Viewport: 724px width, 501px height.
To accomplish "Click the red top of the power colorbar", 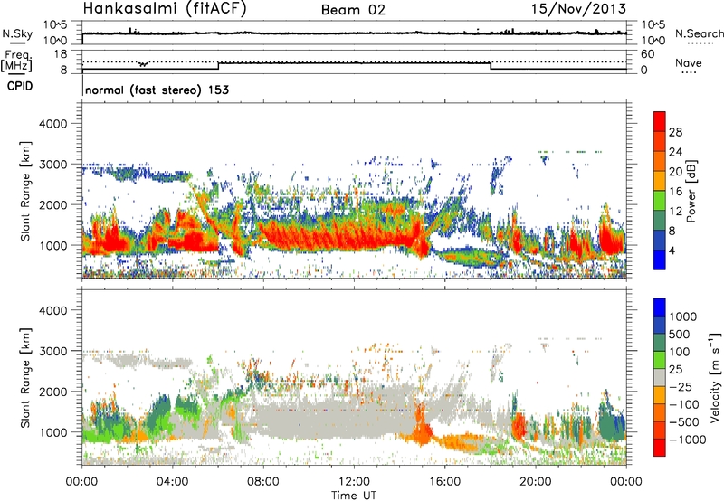I will pyautogui.click(x=660, y=122).
